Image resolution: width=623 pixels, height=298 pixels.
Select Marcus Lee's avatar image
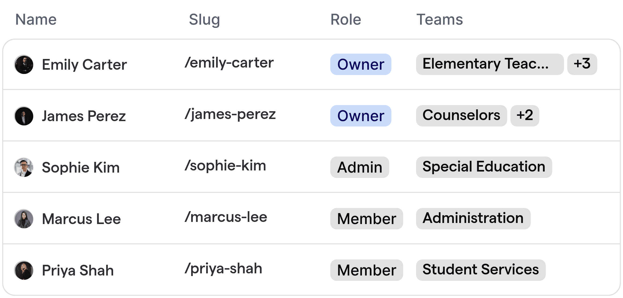pyautogui.click(x=24, y=219)
